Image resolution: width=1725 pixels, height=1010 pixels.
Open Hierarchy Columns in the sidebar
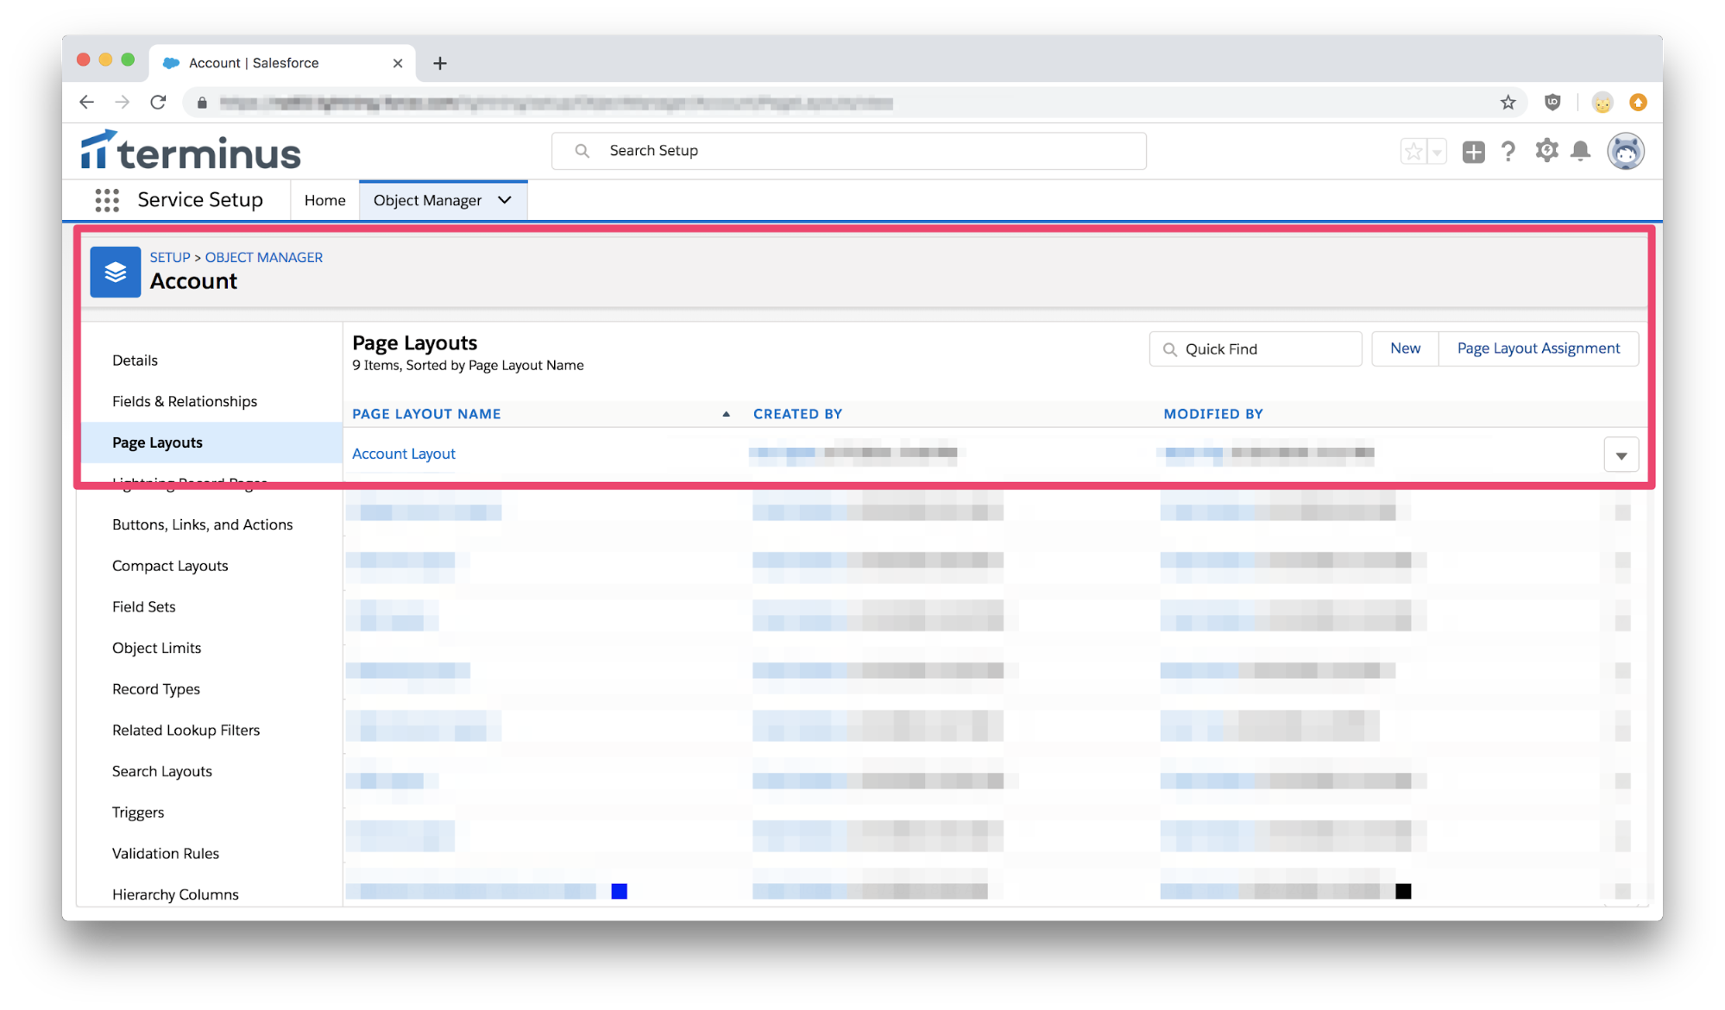[175, 894]
